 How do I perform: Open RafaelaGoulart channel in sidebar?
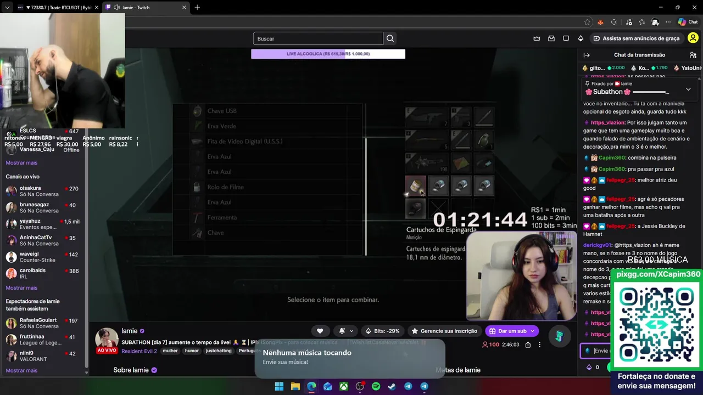[43, 323]
